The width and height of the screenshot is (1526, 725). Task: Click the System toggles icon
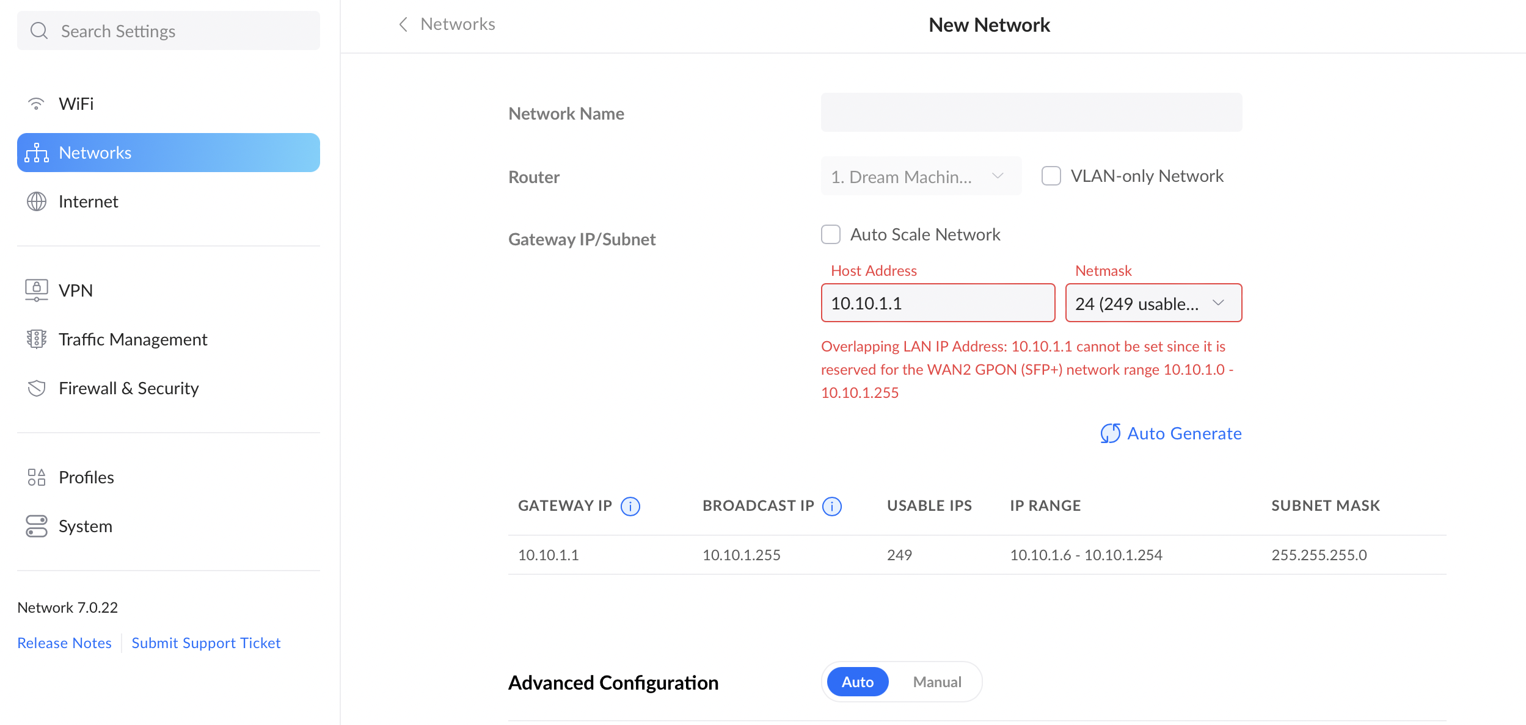pos(37,526)
